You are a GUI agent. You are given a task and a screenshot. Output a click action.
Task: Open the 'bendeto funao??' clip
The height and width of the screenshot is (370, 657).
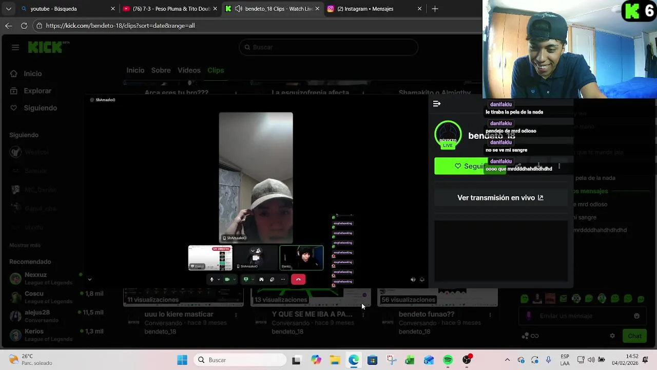pyautogui.click(x=427, y=314)
